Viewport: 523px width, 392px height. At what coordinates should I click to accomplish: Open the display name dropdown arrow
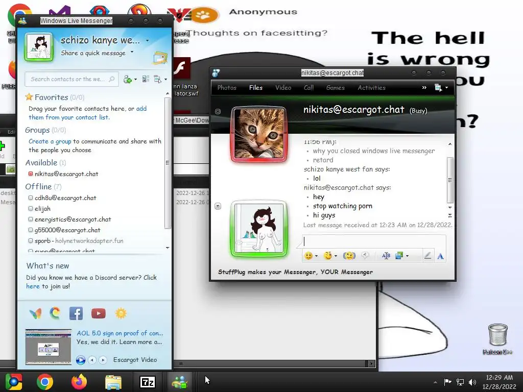pos(147,41)
